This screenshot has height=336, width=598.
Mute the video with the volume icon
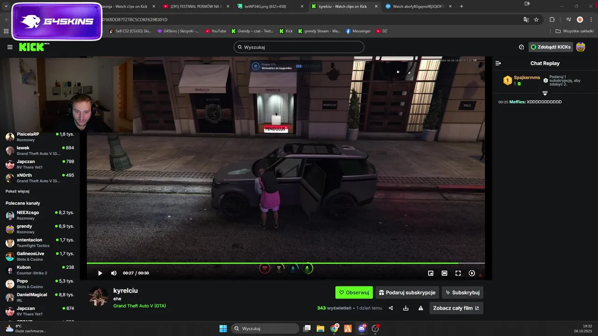114,273
